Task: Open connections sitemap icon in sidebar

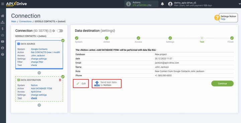Action: [3, 22]
